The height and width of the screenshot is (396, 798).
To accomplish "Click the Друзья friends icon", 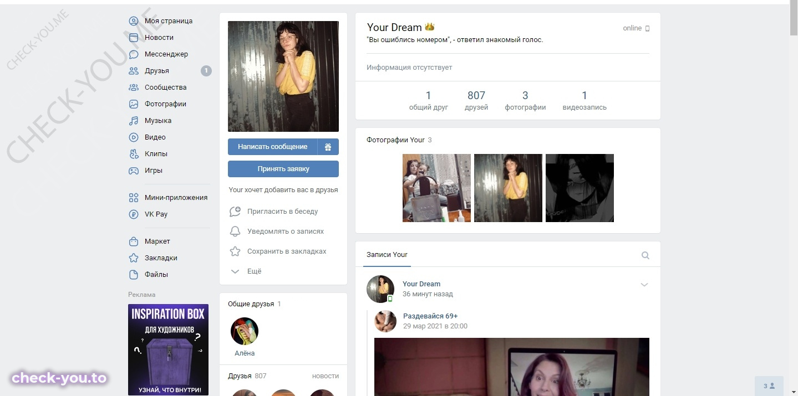I will click(134, 71).
